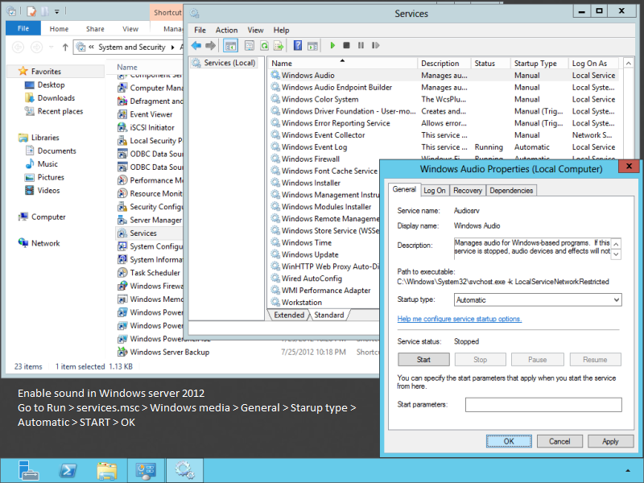The height and width of the screenshot is (483, 644).
Task: Switch to the Standard view tab
Action: tap(329, 315)
